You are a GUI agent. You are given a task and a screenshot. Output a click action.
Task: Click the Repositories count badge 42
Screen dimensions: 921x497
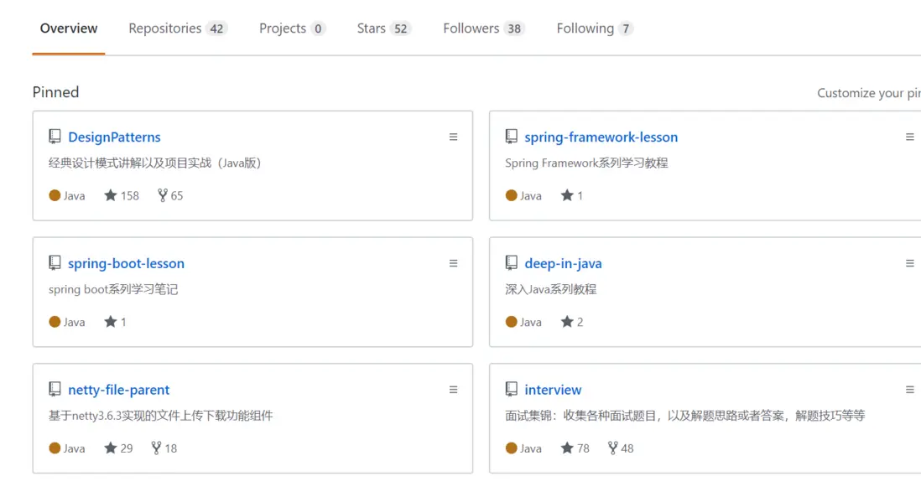tap(216, 28)
